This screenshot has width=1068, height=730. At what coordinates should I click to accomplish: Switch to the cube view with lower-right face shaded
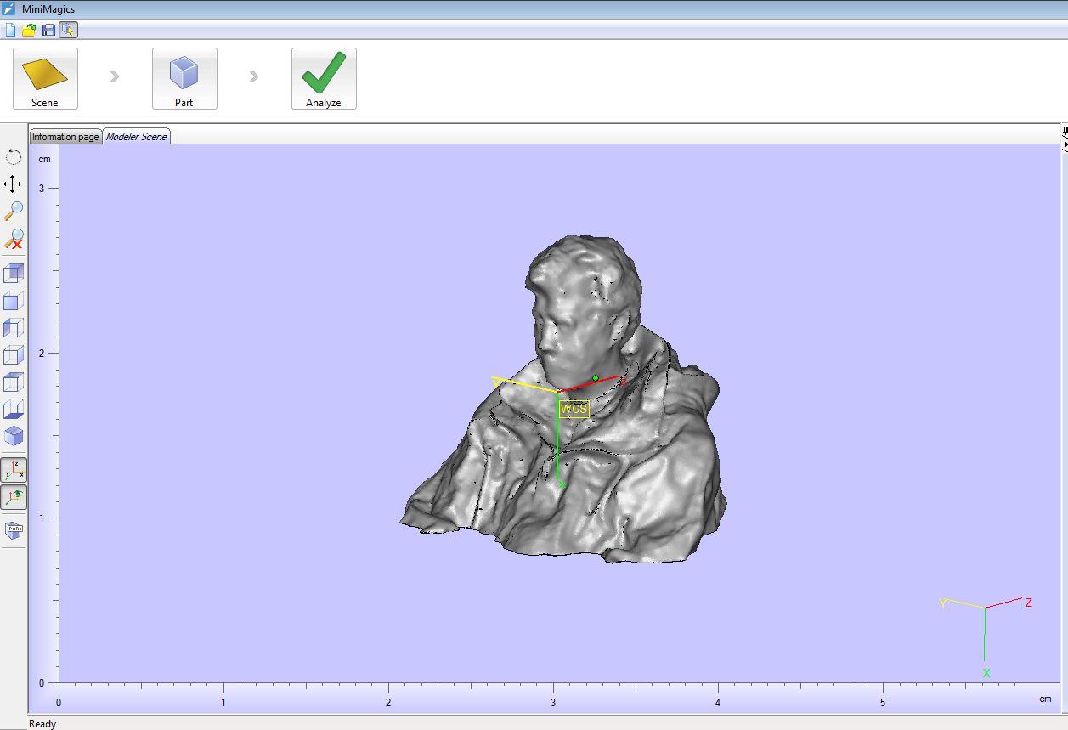tap(14, 355)
